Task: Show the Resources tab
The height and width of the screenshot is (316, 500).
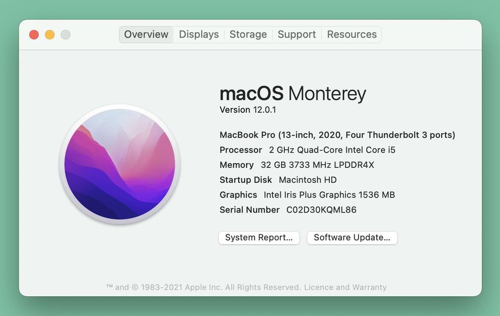Action: coord(352,35)
